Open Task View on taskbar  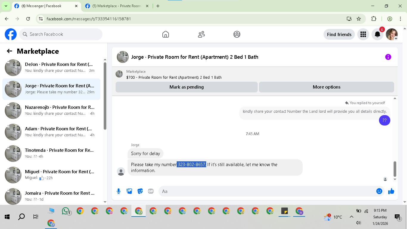pyautogui.click(x=36, y=217)
